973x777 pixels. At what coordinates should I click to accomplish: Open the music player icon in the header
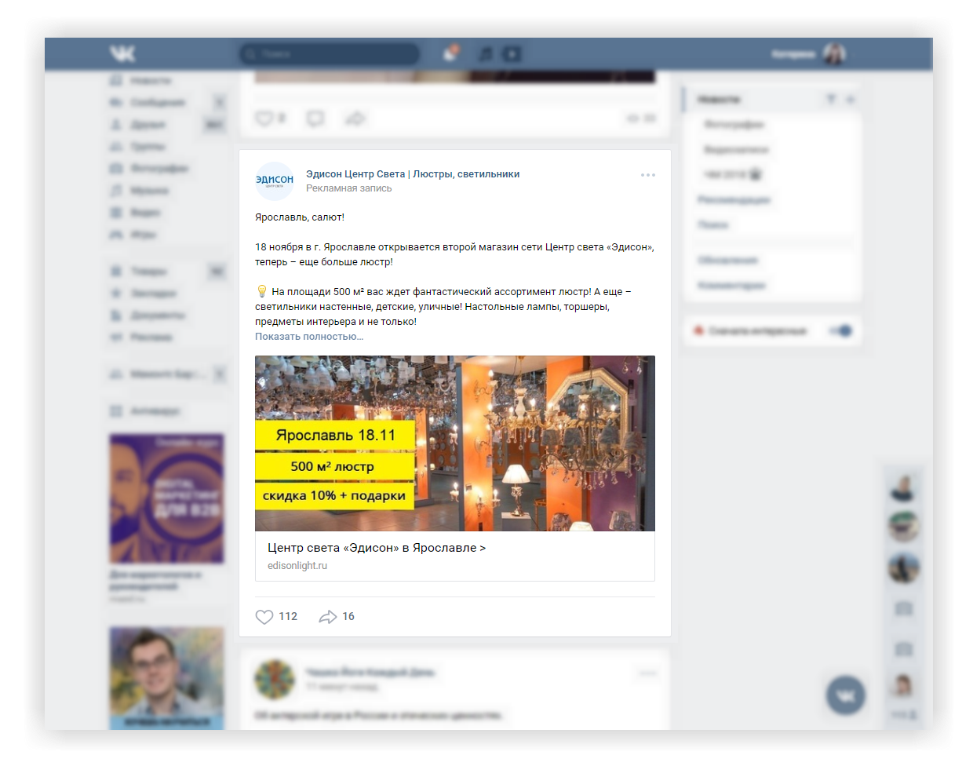486,53
